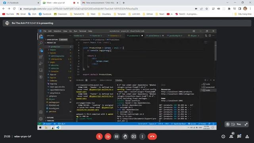
Task: Open the Gmail bookmark
Action: coord(21,14)
